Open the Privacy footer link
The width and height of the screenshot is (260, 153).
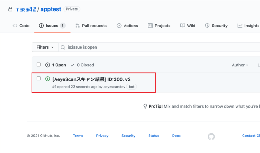(x=102, y=136)
